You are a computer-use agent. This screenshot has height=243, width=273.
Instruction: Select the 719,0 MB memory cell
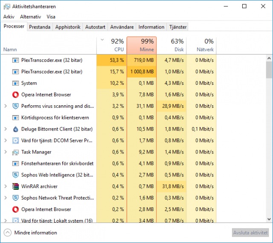click(x=142, y=60)
